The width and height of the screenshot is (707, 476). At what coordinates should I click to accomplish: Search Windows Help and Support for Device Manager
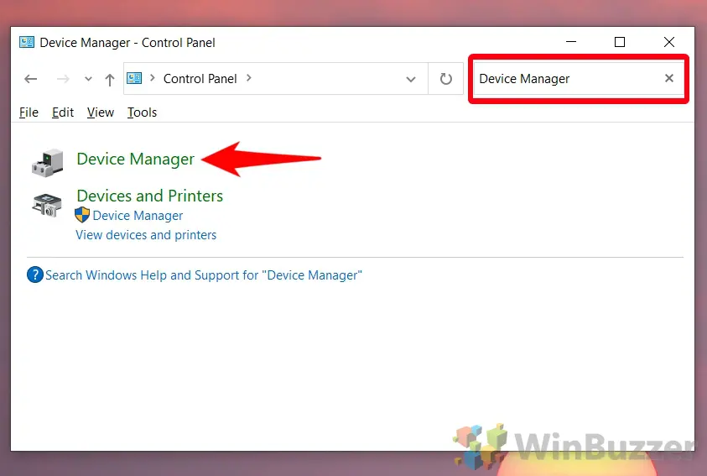click(x=203, y=275)
